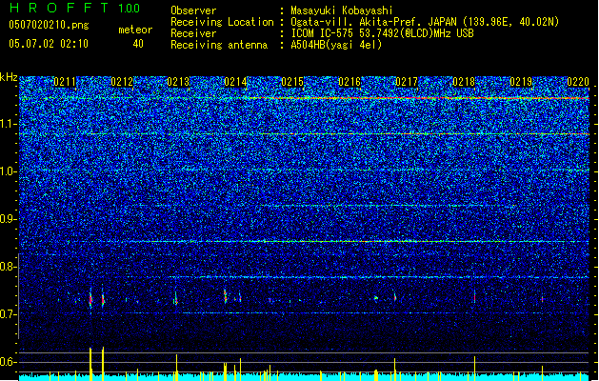Click the 0214 time marker
Screen dimensions: 599x381
click(235, 82)
